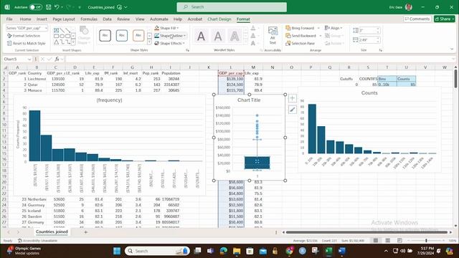Add a new sheet with plus icon
This screenshot has width=459, height=258.
86,232
